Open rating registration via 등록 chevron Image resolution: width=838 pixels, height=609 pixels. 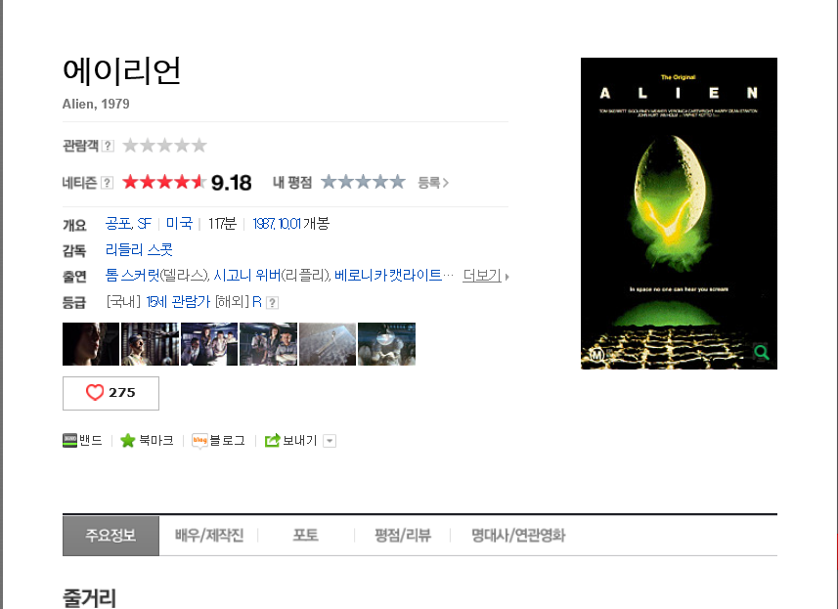coord(433,183)
